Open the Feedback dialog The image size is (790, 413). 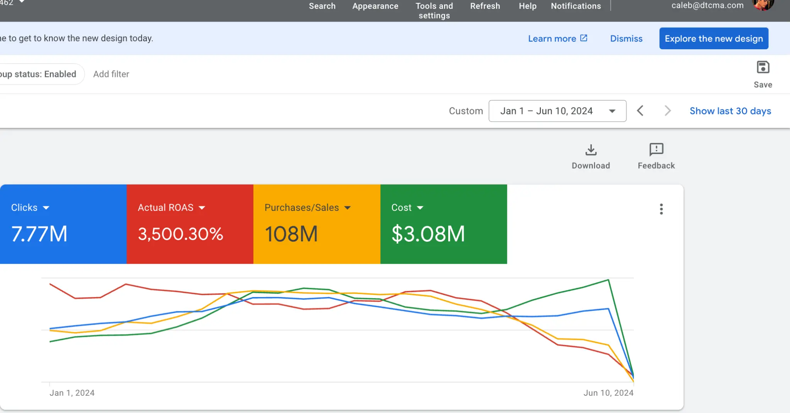(x=656, y=157)
